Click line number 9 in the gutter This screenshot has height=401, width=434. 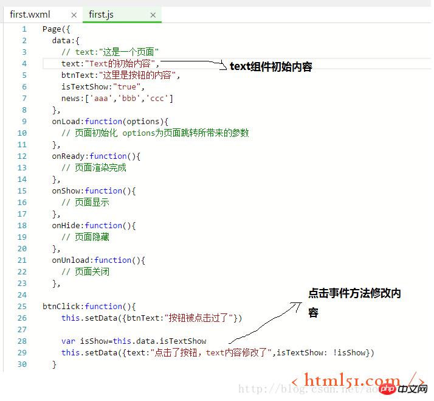point(24,122)
